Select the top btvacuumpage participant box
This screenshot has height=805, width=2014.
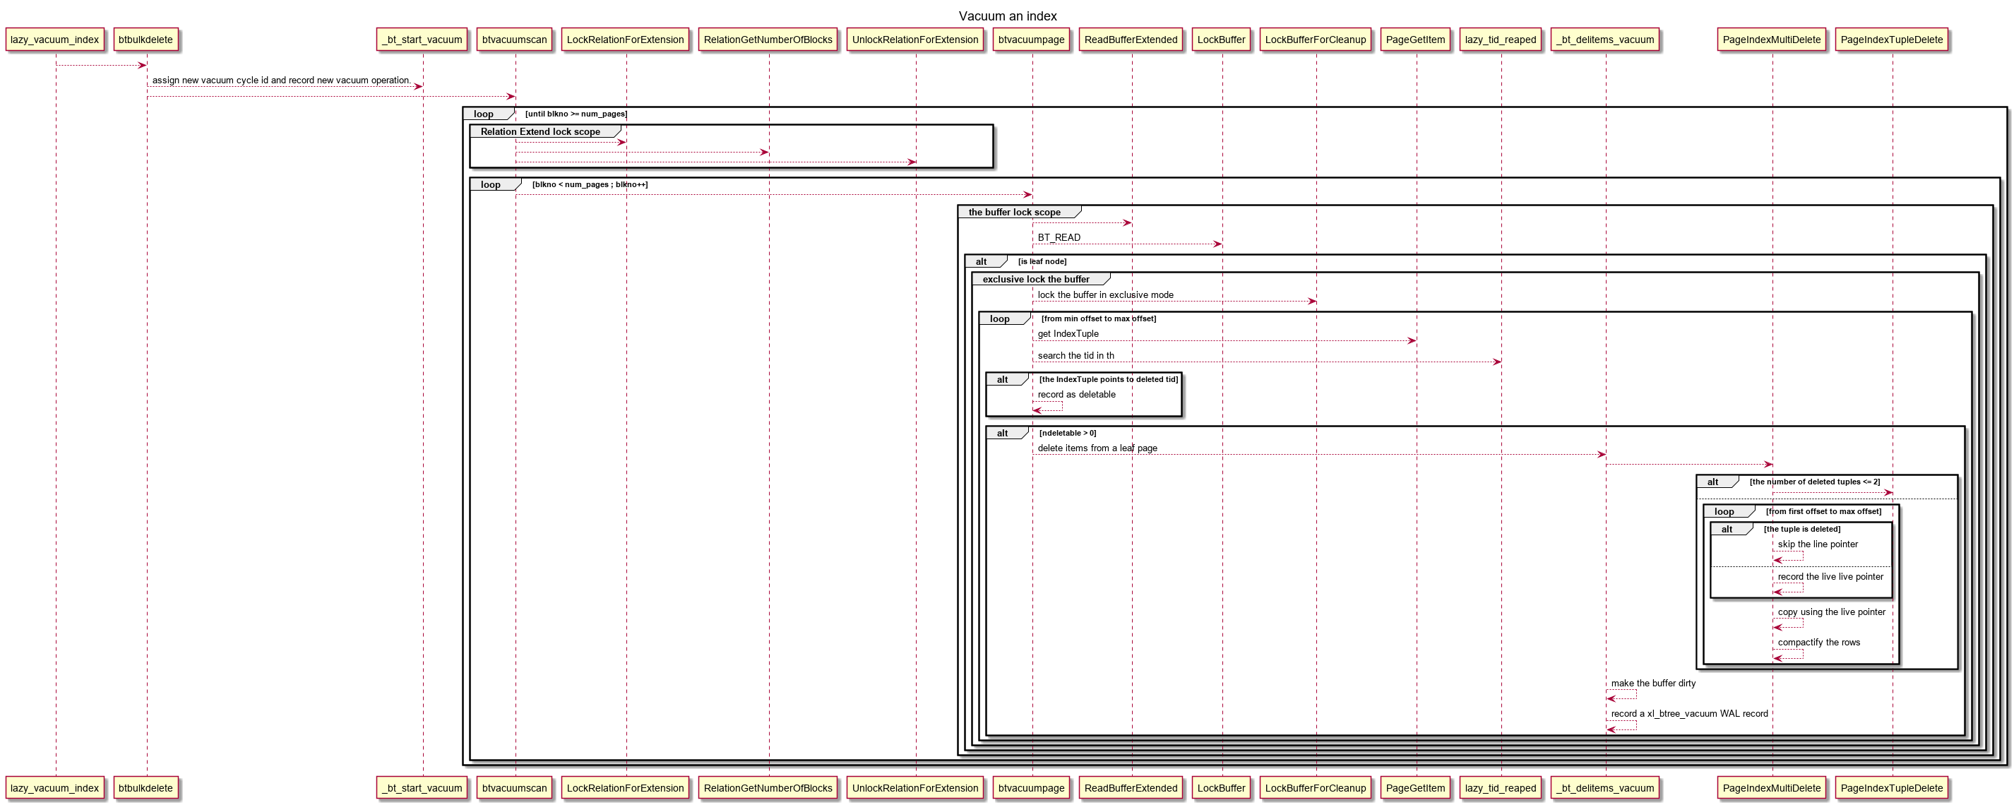click(1031, 40)
